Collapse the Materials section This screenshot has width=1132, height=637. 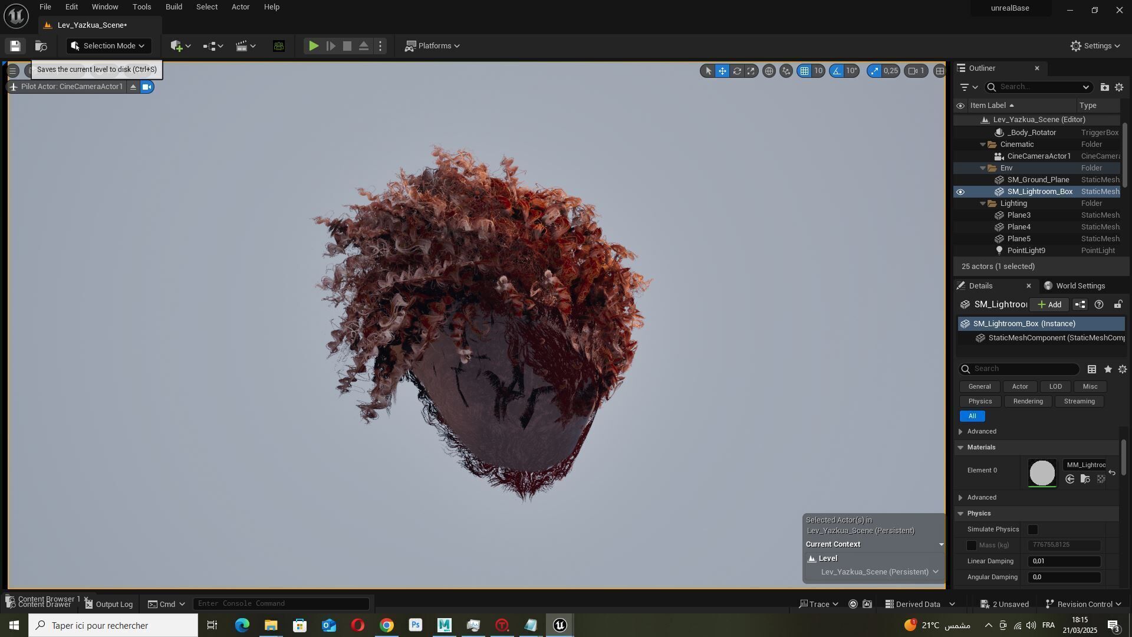coord(961,448)
